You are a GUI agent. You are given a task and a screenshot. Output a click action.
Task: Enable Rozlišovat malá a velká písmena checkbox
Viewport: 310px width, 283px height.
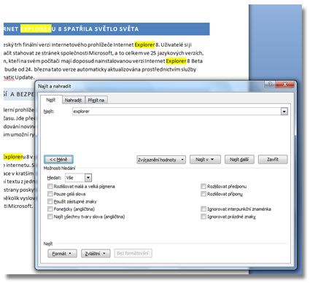(50, 187)
